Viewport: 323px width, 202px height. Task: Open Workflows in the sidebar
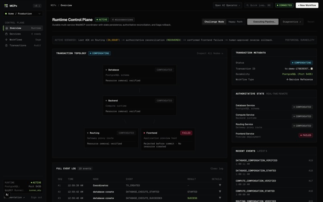[23, 40]
